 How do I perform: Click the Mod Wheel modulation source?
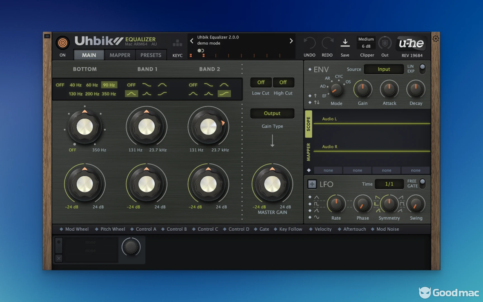pyautogui.click(x=77, y=229)
